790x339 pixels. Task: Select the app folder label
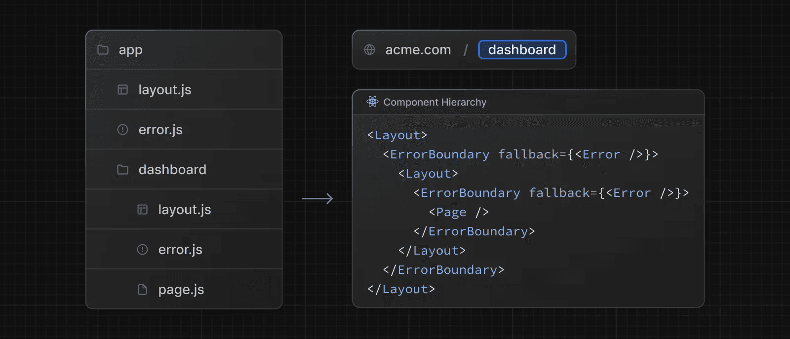pyautogui.click(x=130, y=50)
